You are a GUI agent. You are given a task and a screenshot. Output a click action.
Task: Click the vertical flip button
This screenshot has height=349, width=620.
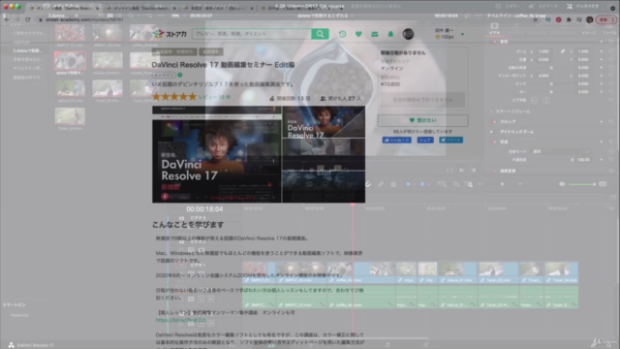[x=546, y=101]
